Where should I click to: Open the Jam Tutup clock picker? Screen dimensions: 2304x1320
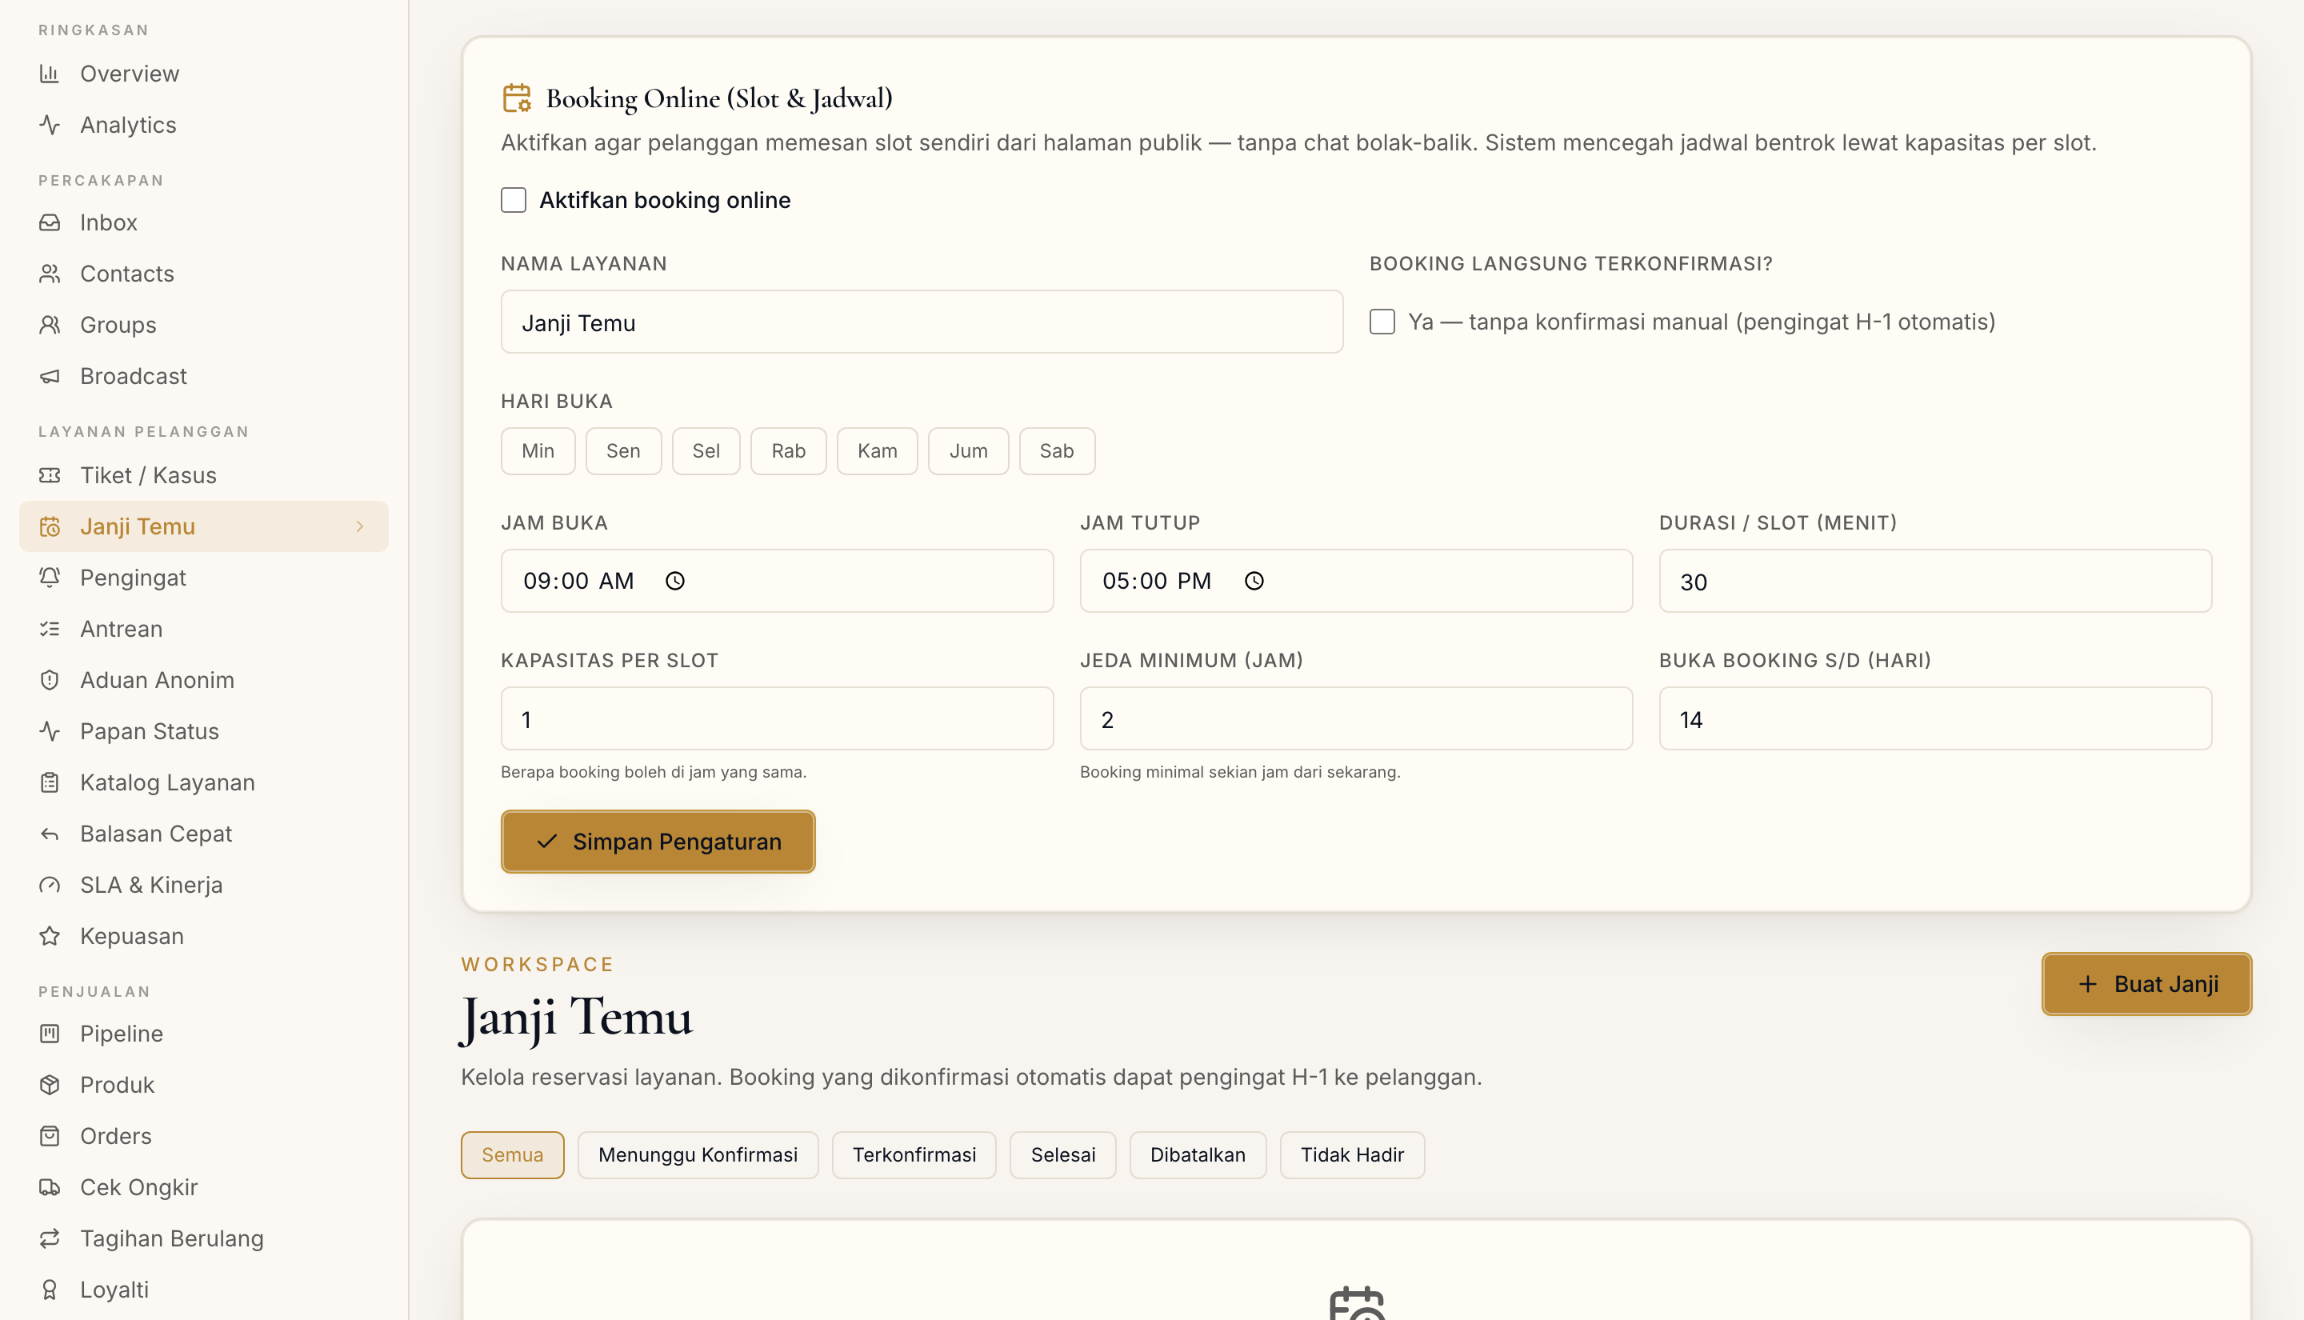(x=1254, y=581)
